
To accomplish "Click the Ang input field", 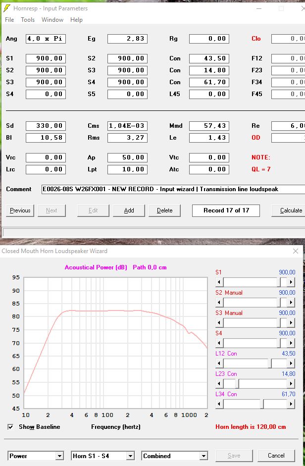I will coord(46,39).
